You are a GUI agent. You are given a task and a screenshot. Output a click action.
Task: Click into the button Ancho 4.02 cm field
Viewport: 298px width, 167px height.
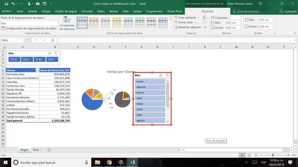[x=232, y=27]
